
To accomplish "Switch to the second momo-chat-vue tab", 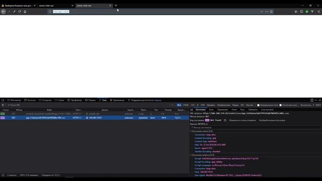I will [x=56, y=6].
